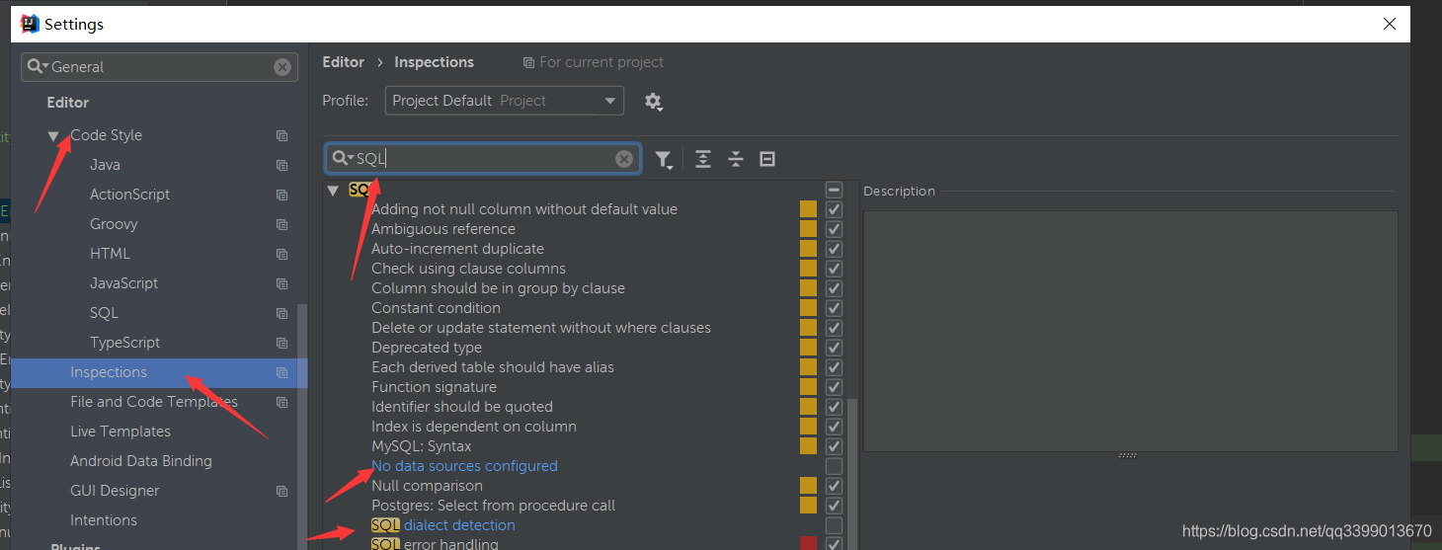Select the Inspections settings page

point(159,372)
